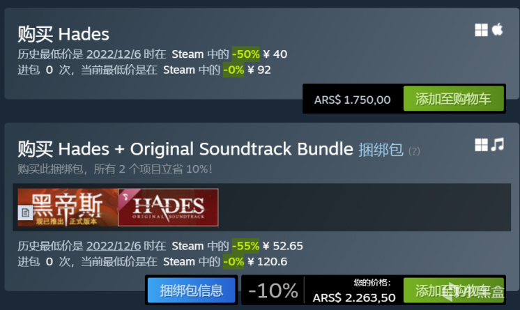This screenshot has width=520, height=310.
Task: Click the Windows icon in bundle section
Action: tap(481, 145)
